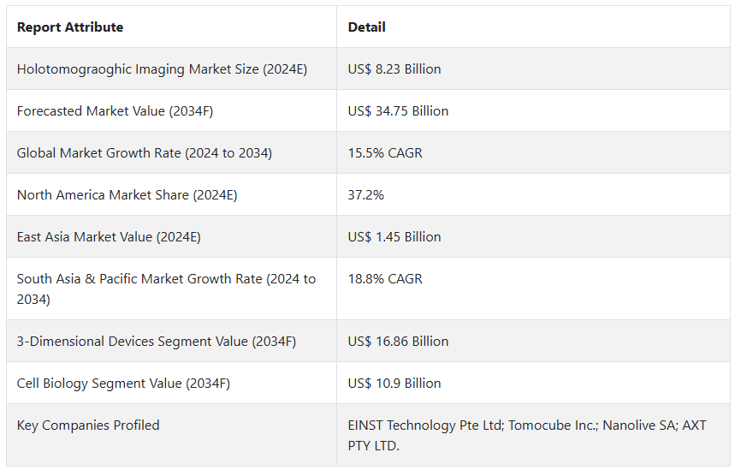The height and width of the screenshot is (476, 735).
Task: Select the 'Key Companies Profiled' cell
Action: pyautogui.click(x=88, y=425)
